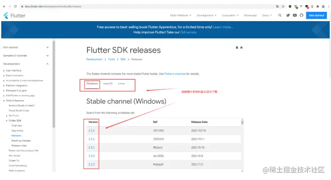This screenshot has height=180, width=331.
Task: Click the Get started button
Action: point(317,15)
